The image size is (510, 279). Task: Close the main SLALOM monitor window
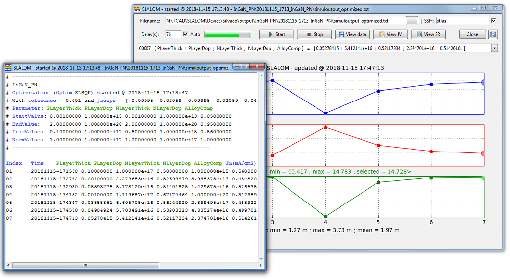472,34
